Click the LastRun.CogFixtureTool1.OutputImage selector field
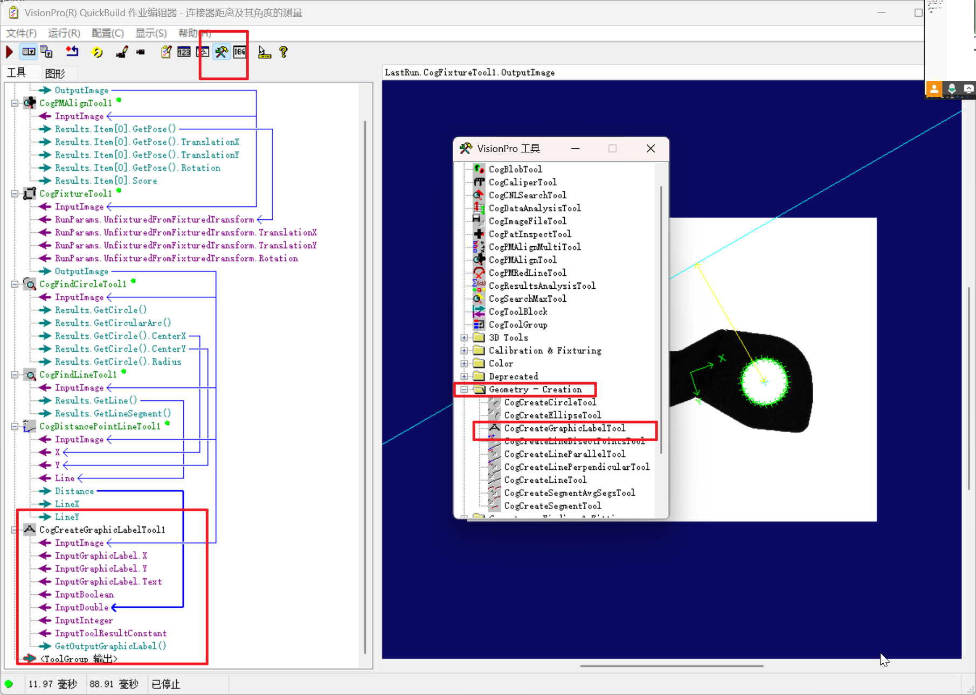The width and height of the screenshot is (976, 695). 653,73
